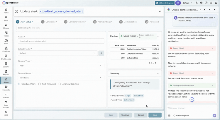Open the help question mark icon
This screenshot has height=120, width=220.
(206, 3)
